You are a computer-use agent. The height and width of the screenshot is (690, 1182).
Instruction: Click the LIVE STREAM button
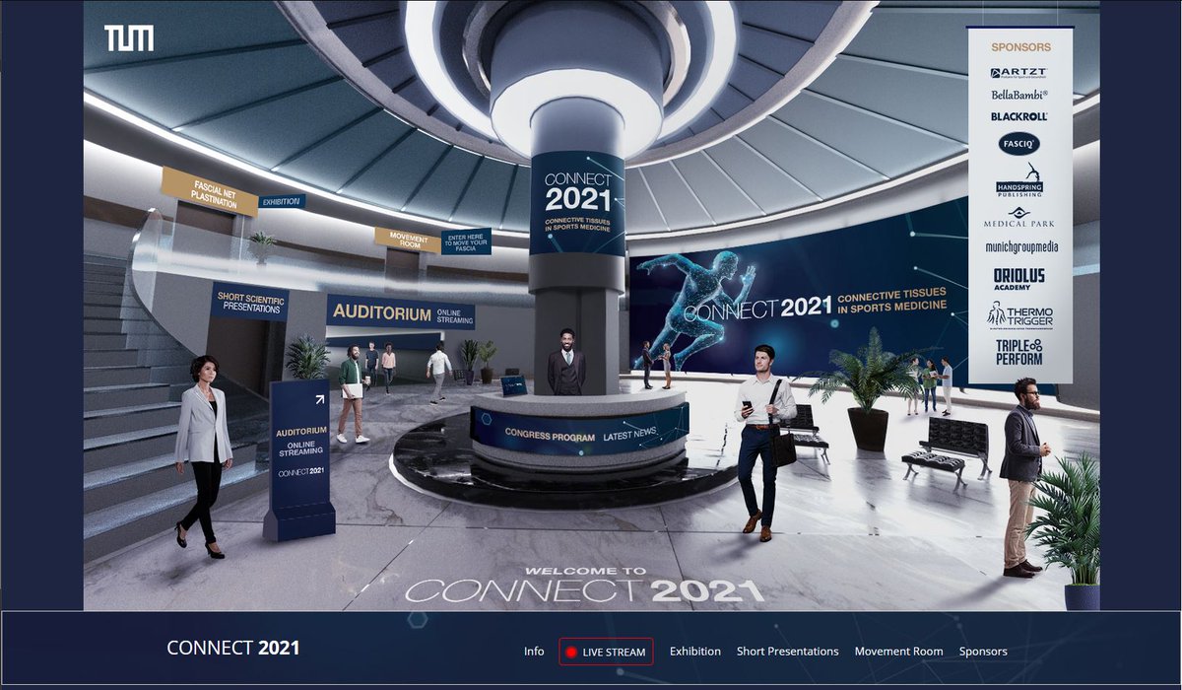coord(606,651)
